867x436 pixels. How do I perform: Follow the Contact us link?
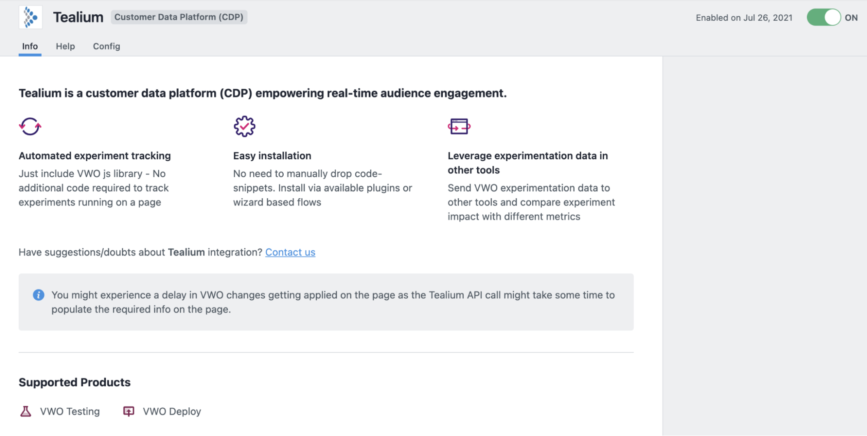(290, 252)
